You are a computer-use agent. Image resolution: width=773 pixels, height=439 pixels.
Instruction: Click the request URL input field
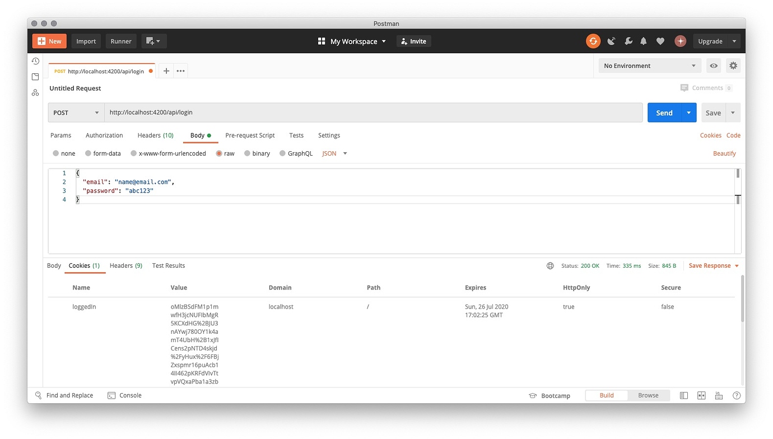point(373,113)
